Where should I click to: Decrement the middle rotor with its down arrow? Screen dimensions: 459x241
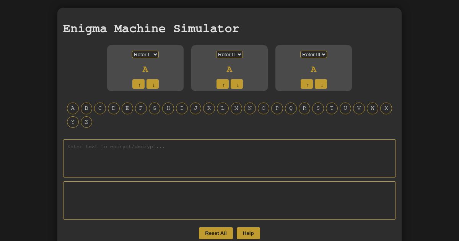237,84
